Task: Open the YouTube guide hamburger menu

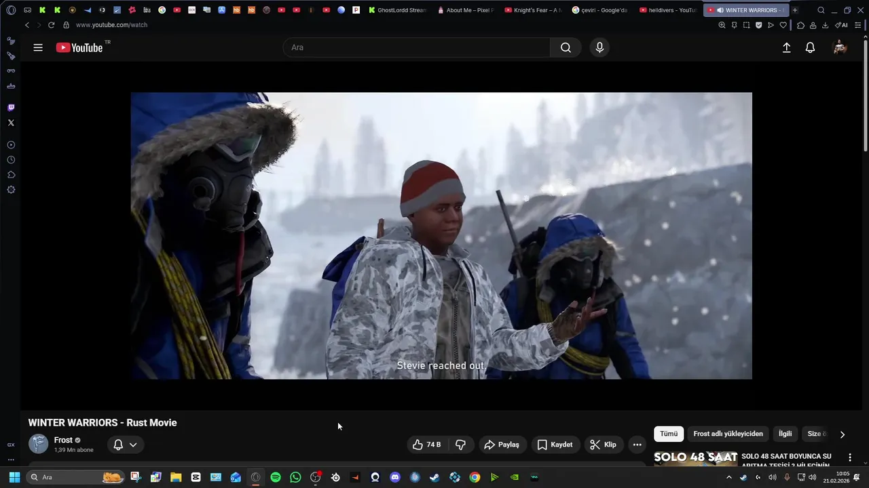Action: click(38, 47)
